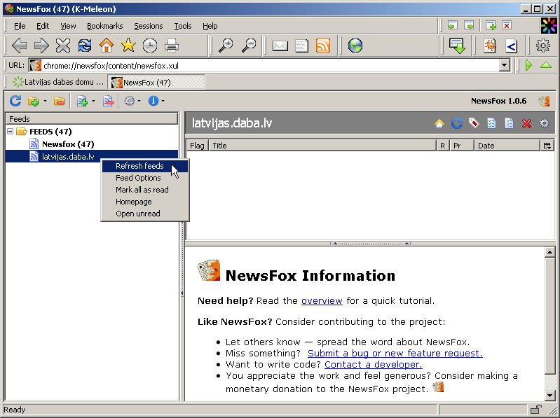Open the article column picker
This screenshot has height=418, width=560.
coord(547,146)
